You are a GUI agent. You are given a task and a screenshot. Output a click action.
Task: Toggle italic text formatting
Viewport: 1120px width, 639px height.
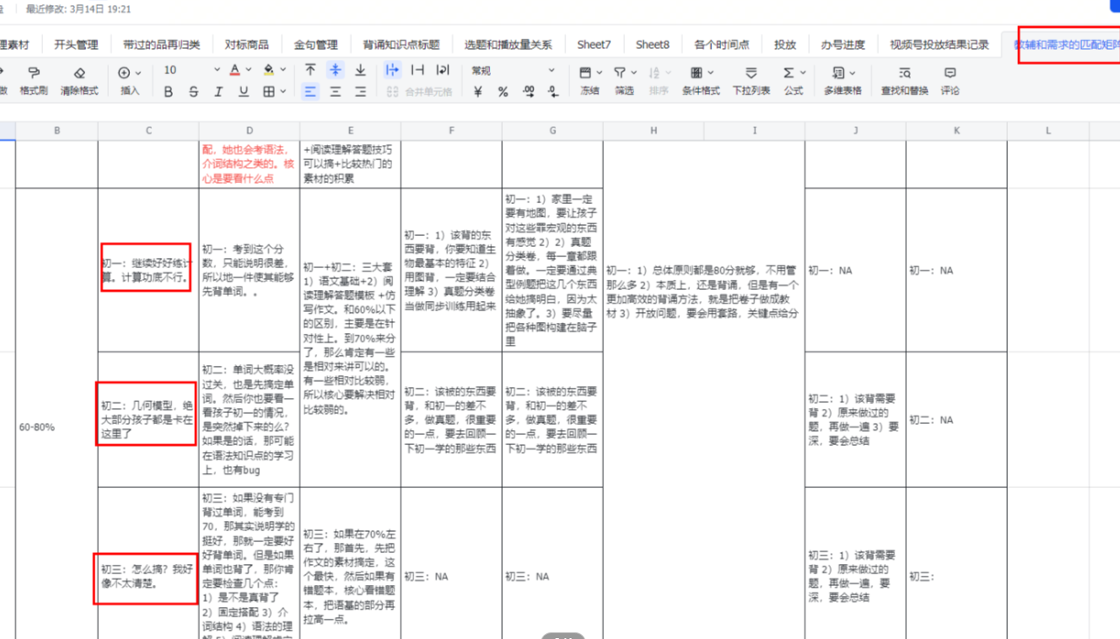218,92
